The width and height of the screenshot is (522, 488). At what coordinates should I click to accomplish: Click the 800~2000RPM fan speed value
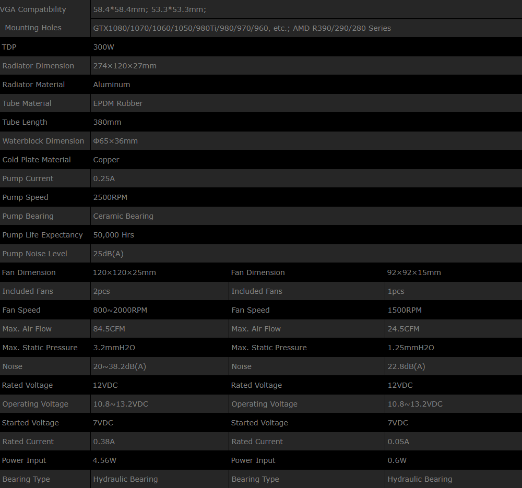click(x=120, y=310)
